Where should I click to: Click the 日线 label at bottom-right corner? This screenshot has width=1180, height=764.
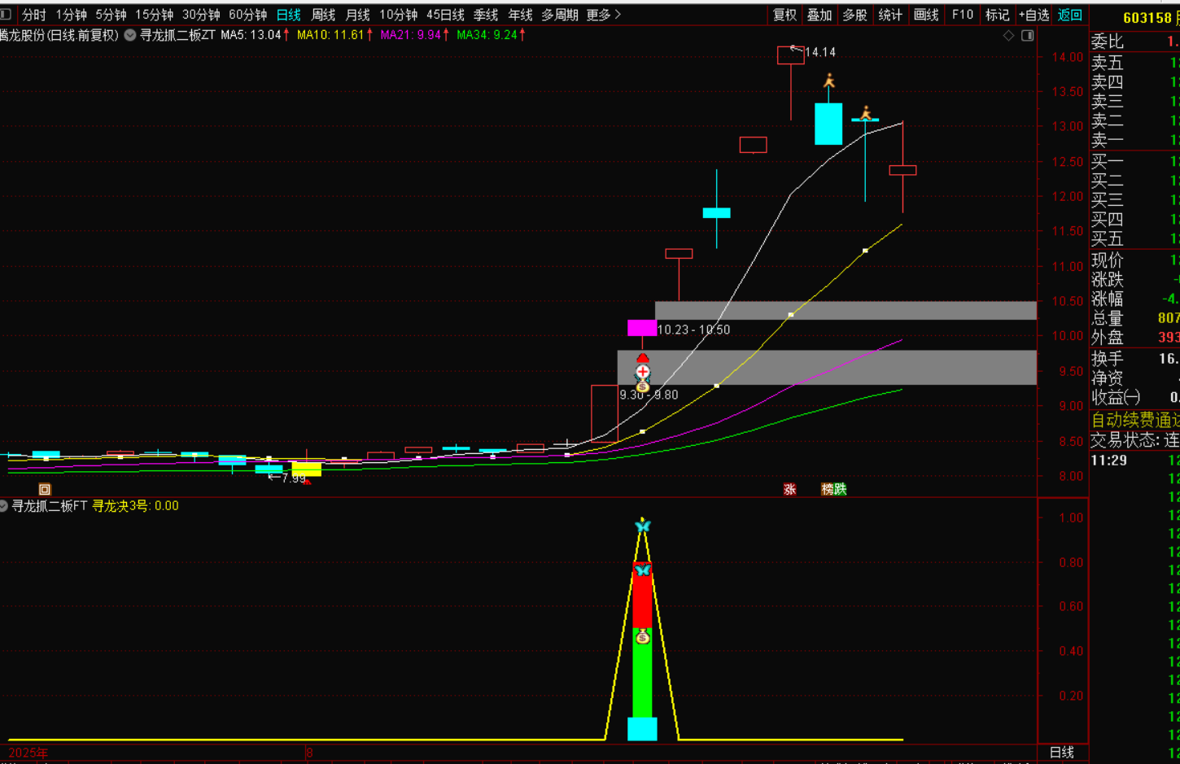click(x=1062, y=752)
